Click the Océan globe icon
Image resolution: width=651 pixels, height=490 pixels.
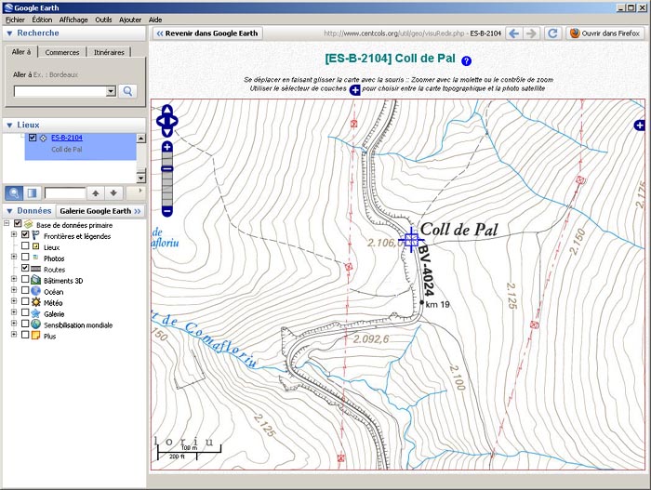(x=35, y=292)
